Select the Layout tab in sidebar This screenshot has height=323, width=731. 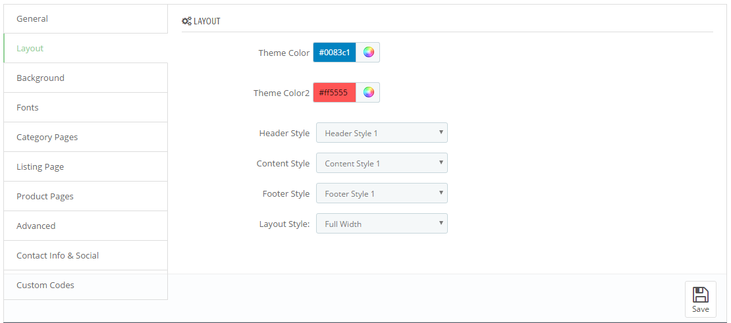click(86, 48)
